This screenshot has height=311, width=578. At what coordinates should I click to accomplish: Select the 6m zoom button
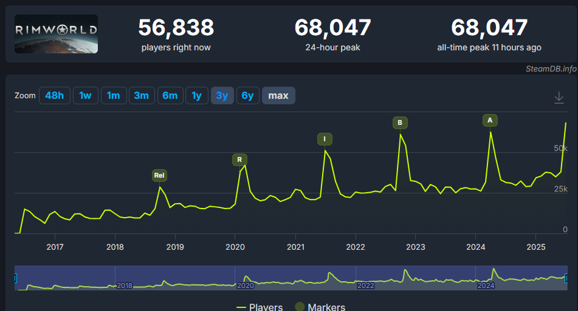(x=170, y=96)
